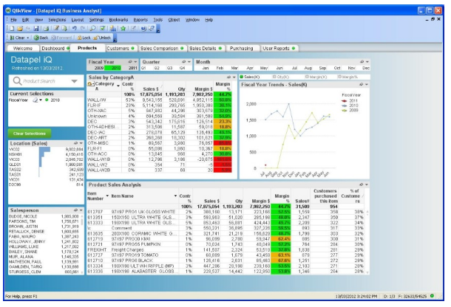Click the Reload data toolbar icon

tap(64, 29)
